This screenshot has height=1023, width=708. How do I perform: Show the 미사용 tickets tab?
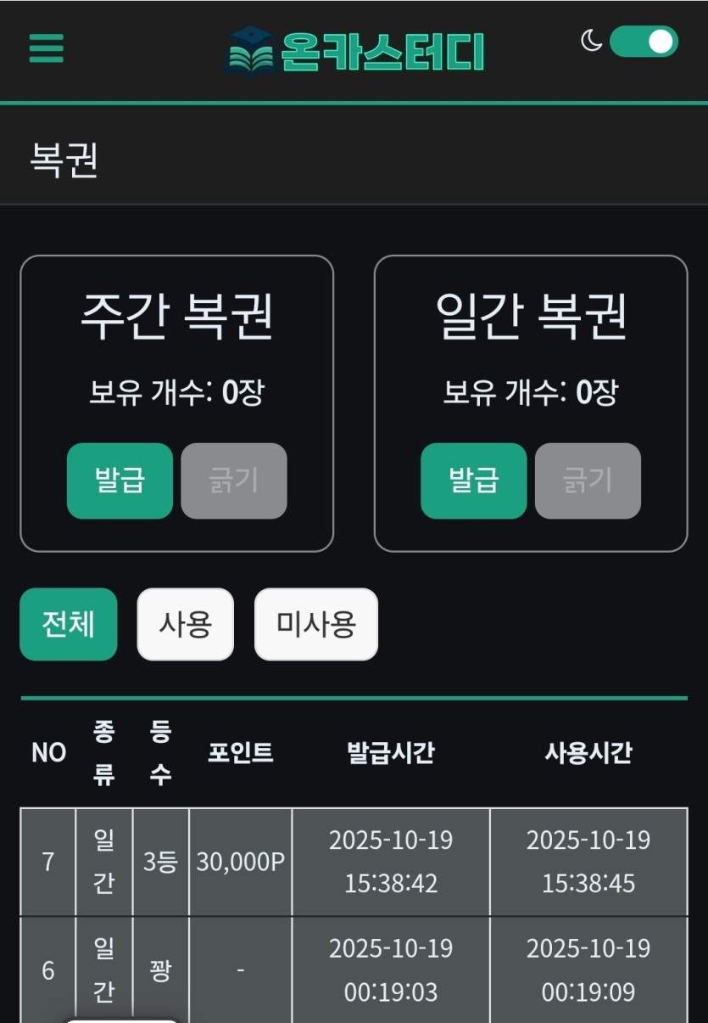pos(315,624)
